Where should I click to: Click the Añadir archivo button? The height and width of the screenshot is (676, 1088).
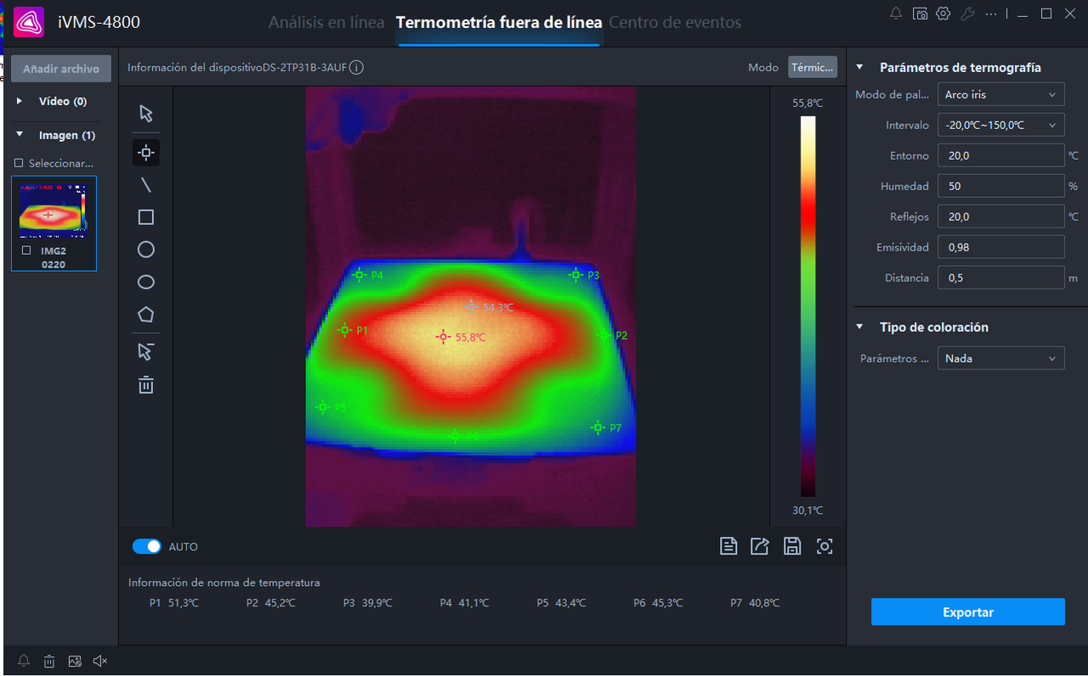(x=61, y=69)
